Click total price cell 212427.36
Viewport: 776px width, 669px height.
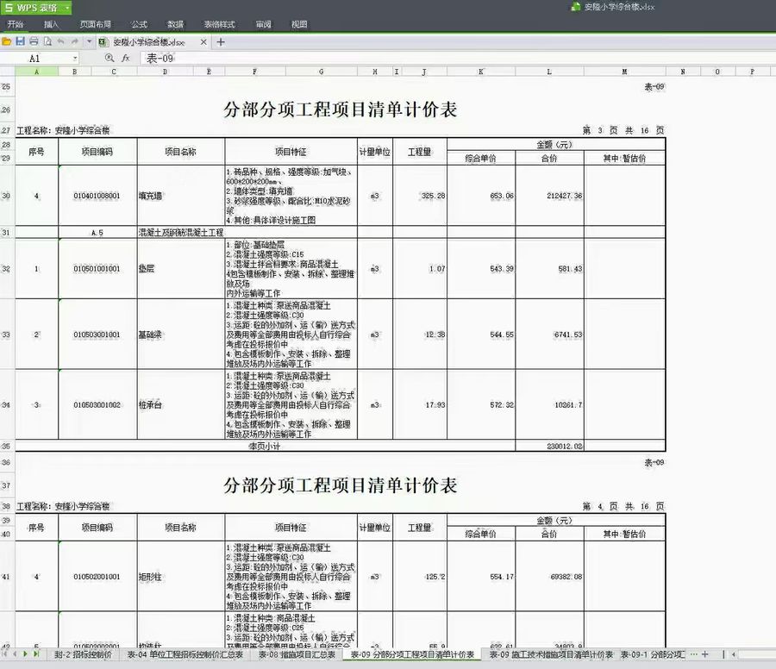tap(549, 196)
